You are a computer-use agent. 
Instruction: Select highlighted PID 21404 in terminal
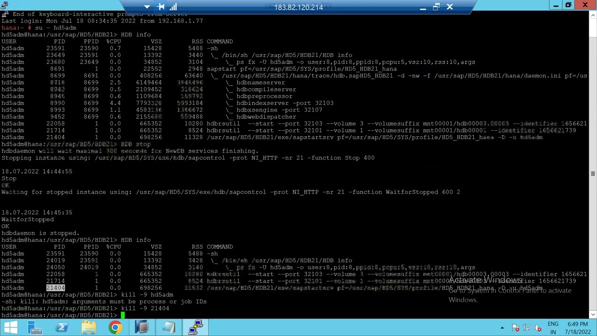tap(56, 288)
